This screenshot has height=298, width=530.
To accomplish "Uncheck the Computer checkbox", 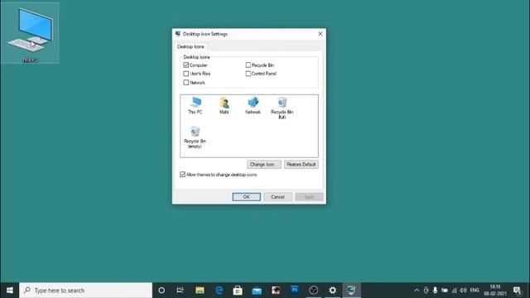I will coord(185,65).
